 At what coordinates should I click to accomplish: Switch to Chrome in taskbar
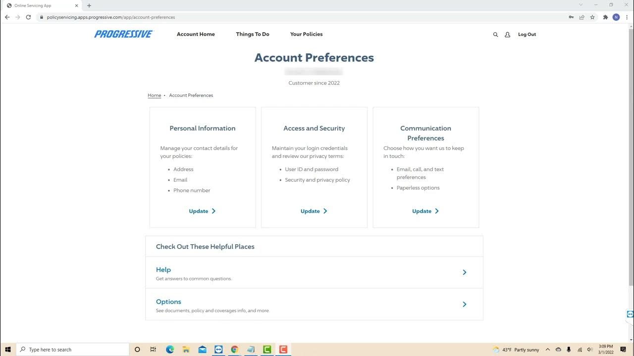click(235, 350)
